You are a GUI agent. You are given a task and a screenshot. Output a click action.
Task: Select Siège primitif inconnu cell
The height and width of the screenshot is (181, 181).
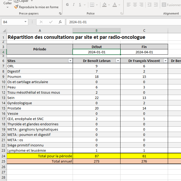(x=40, y=145)
